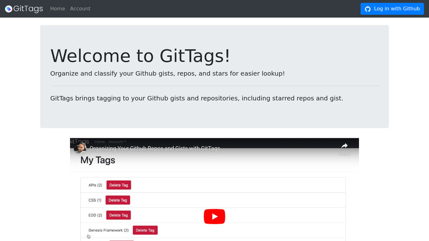
Task: Click Delete Tag for APIs
Action: [x=118, y=185]
